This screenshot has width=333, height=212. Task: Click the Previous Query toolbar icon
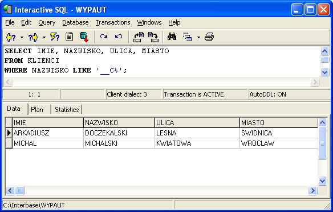11,37
